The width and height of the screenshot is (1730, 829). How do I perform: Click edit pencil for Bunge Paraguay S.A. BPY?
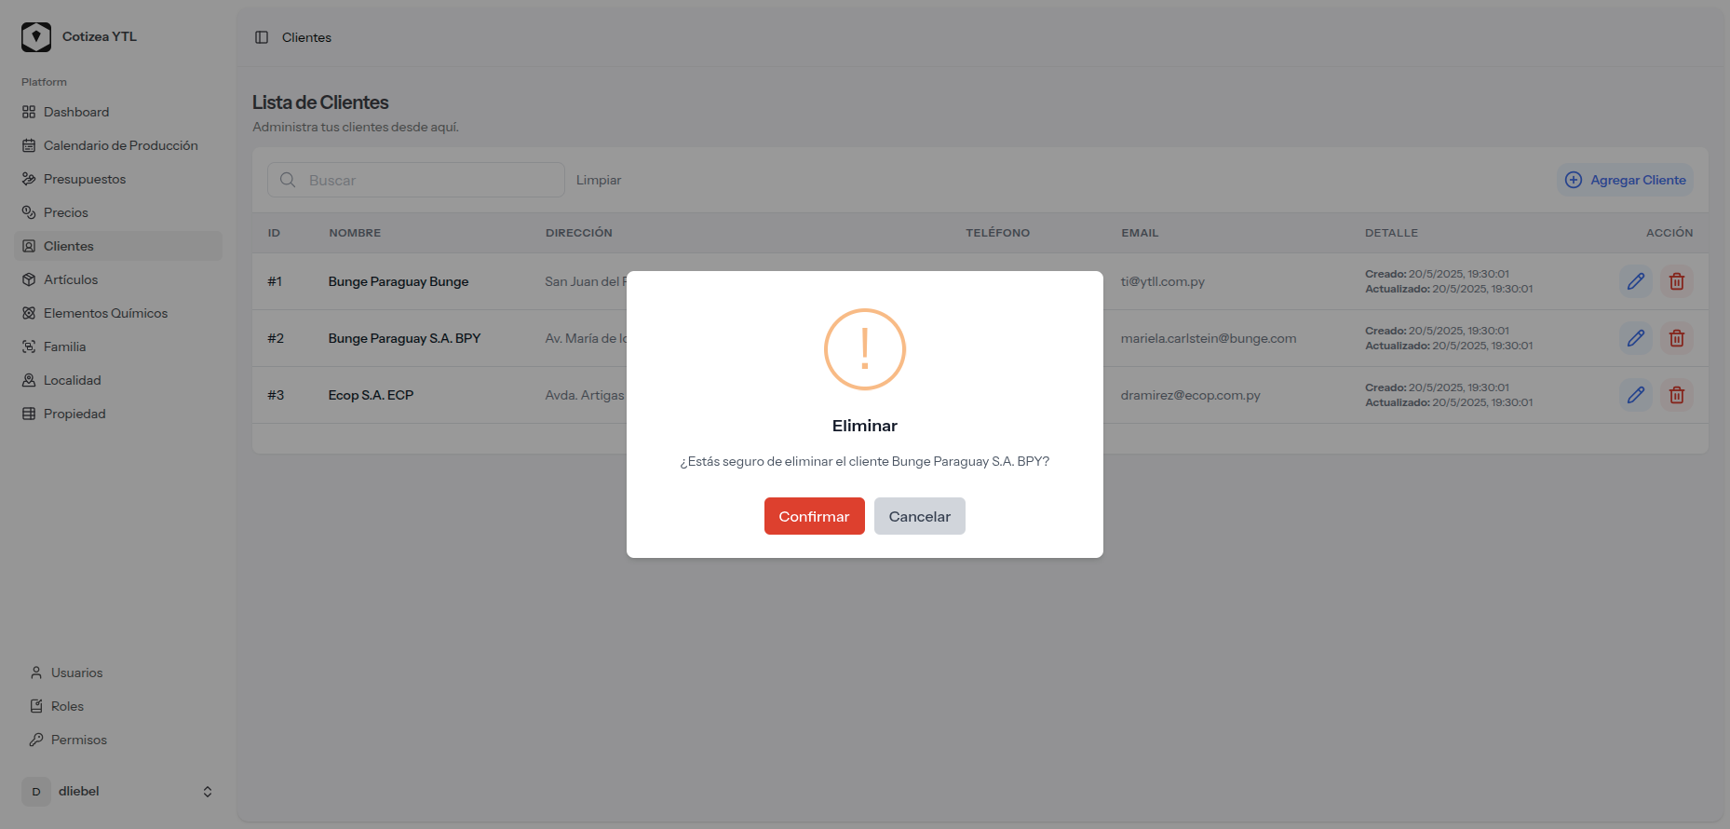coord(1635,338)
